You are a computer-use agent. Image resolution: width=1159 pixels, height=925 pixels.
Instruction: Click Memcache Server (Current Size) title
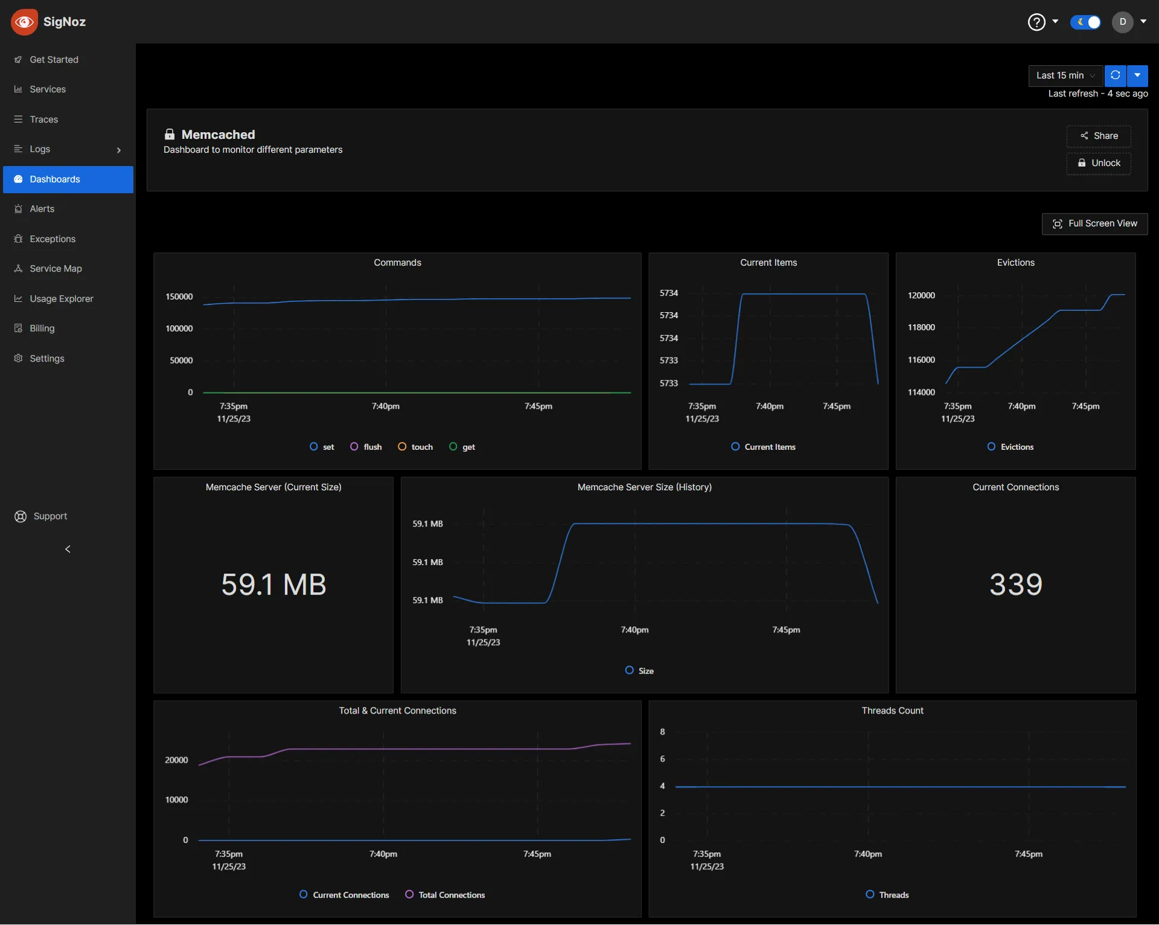[273, 487]
